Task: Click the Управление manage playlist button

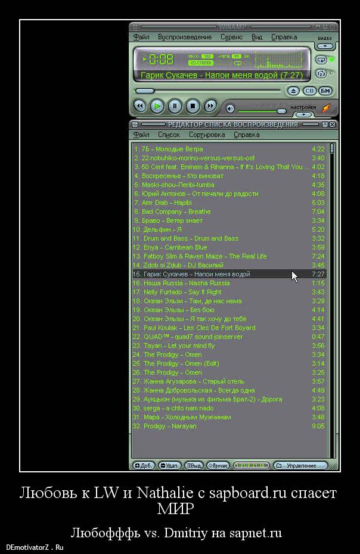Action: pyautogui.click(x=300, y=465)
